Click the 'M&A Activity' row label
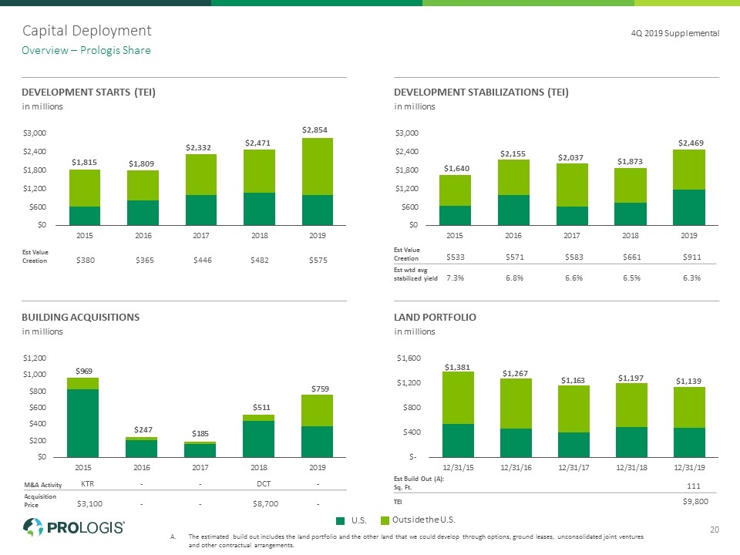 (x=43, y=485)
